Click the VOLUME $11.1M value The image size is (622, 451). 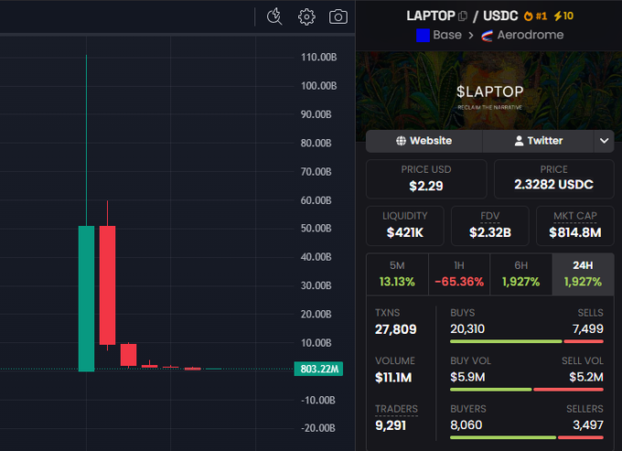393,377
